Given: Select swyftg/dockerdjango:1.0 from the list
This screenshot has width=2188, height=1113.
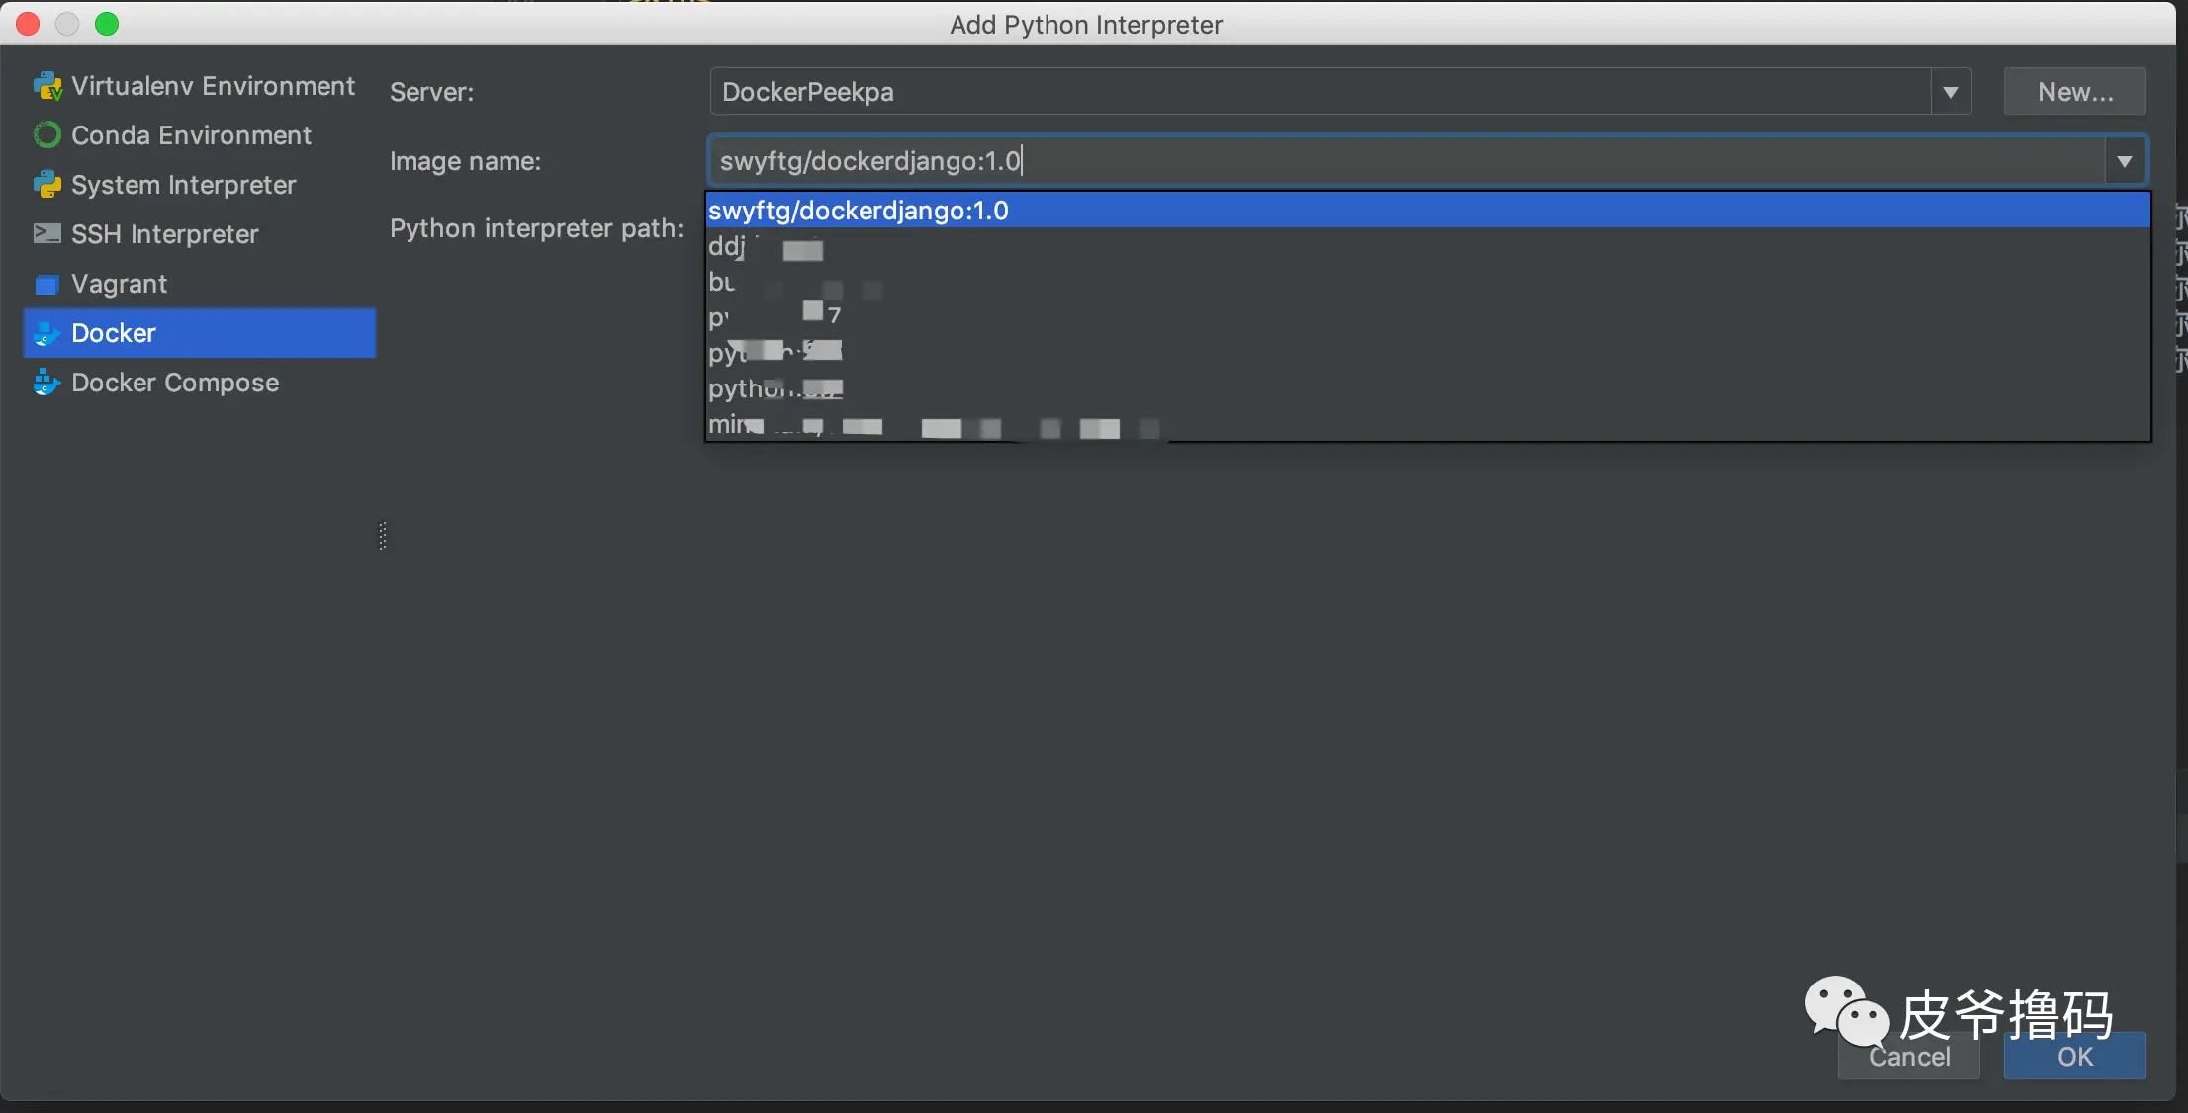Looking at the screenshot, I should coord(859,211).
